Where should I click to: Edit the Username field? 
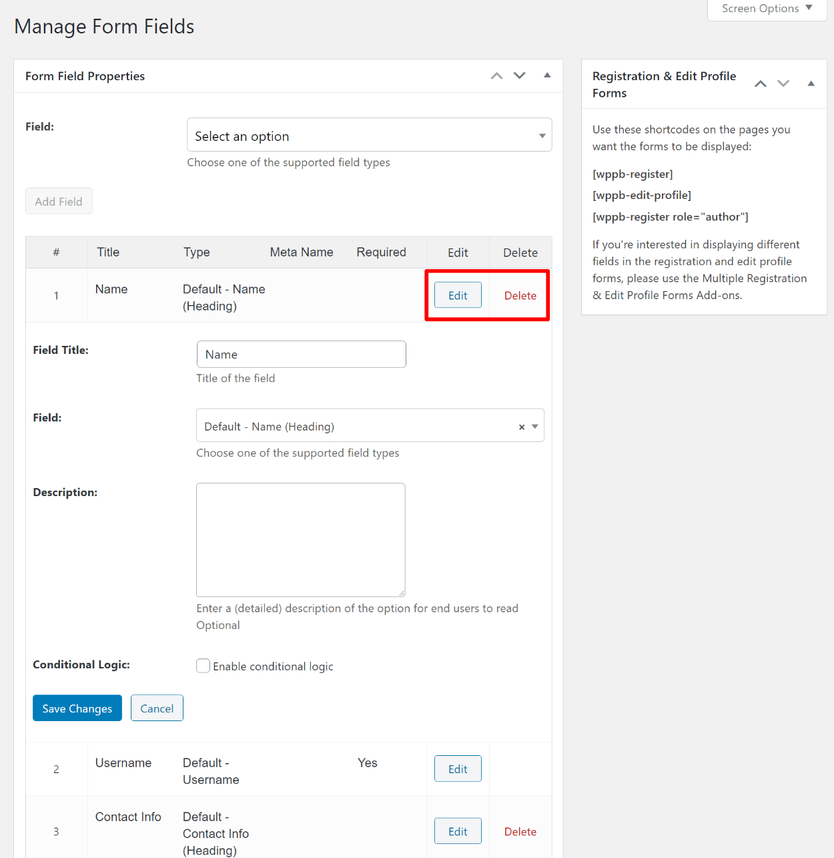coord(458,769)
